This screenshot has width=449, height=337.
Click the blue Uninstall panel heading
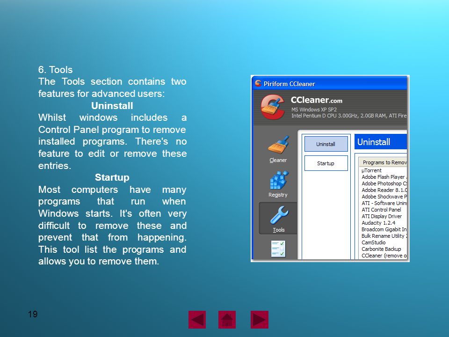coord(381,141)
